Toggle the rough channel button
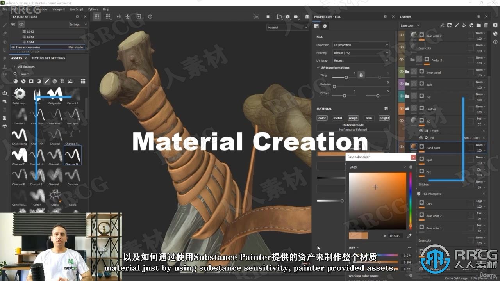500x281 pixels. click(x=353, y=118)
